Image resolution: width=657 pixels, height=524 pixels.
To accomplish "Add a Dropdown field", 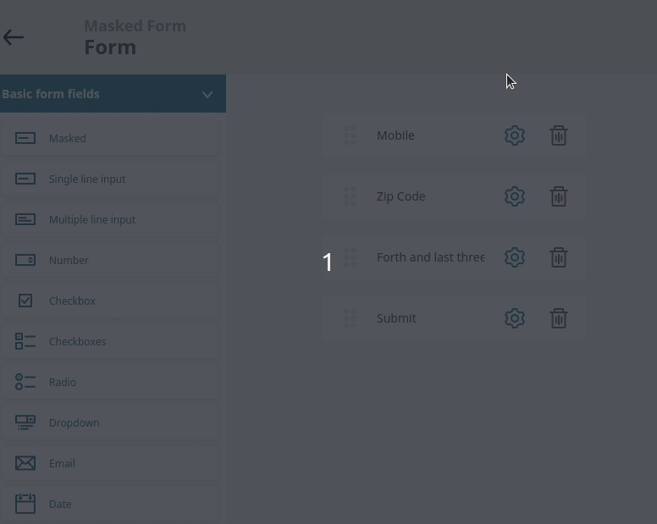I will 109,422.
